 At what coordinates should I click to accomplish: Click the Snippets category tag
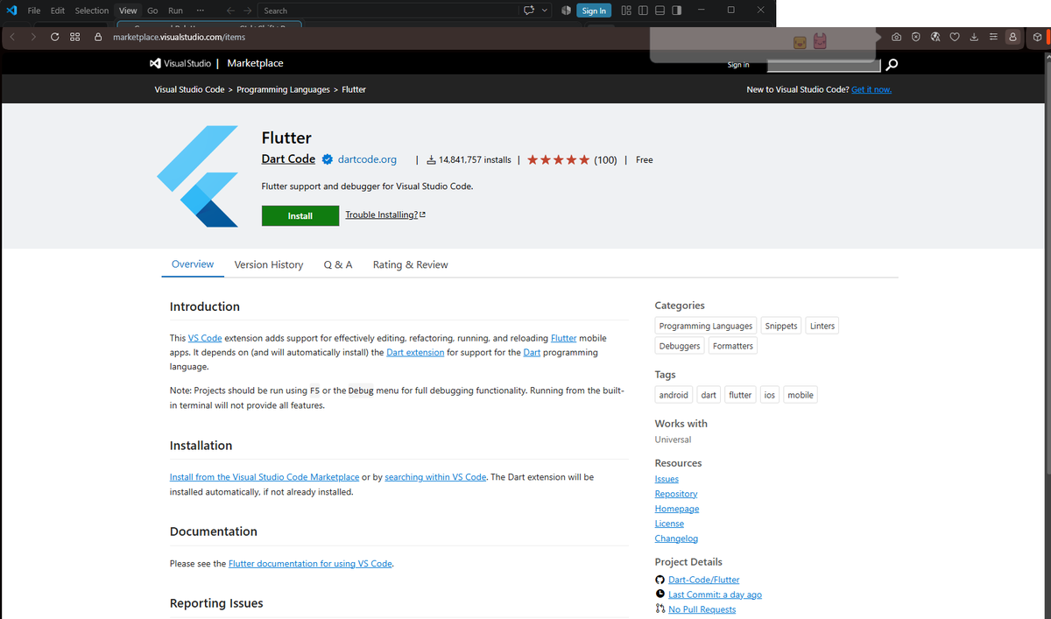(x=781, y=326)
